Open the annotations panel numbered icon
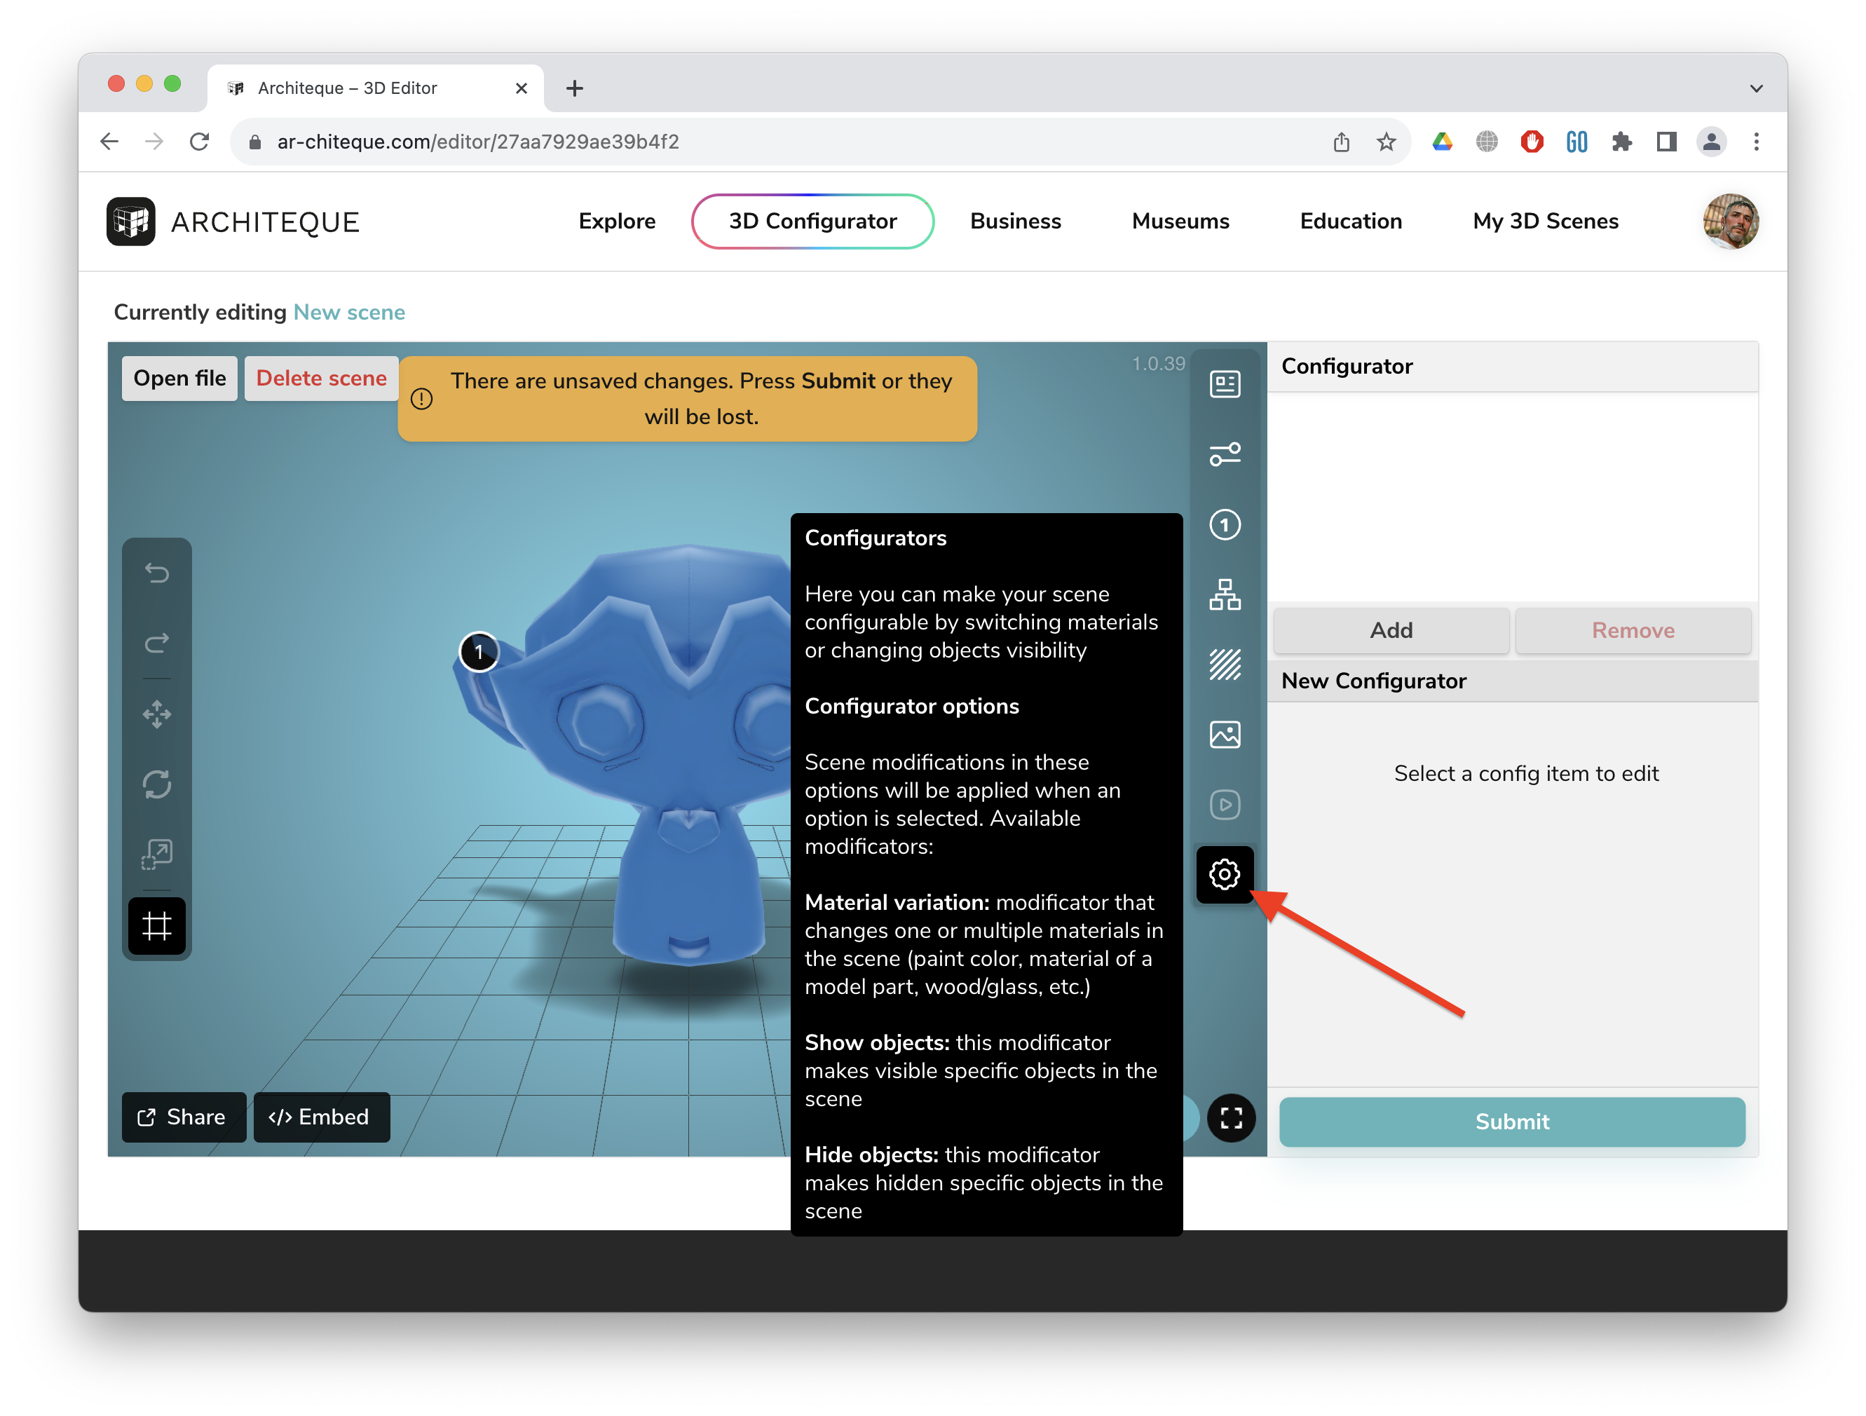 click(1224, 524)
